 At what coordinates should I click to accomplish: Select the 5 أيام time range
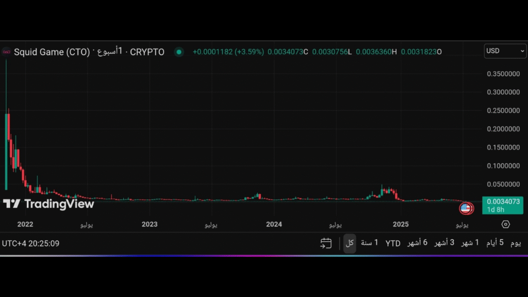(x=494, y=243)
